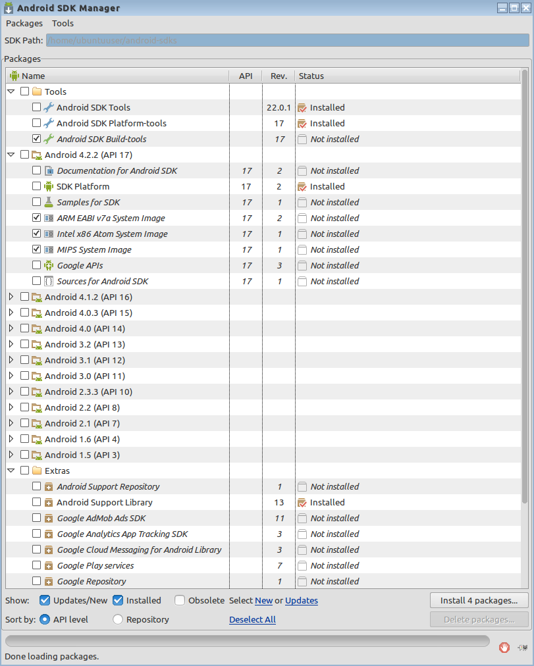
Task: Click the Google APIs android icon
Action: (49, 265)
